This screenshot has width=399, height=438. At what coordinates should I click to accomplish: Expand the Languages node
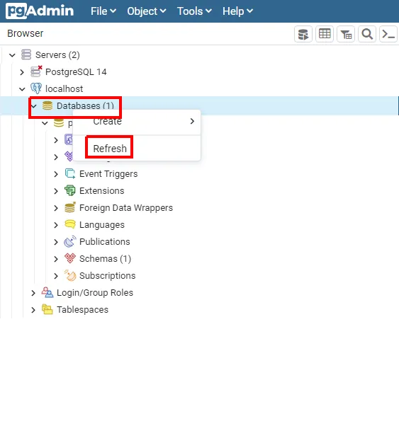(56, 225)
